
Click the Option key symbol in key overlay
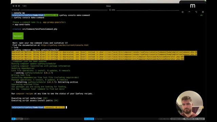tap(196, 12)
